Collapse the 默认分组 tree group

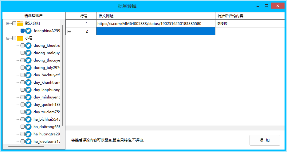tap(8, 23)
